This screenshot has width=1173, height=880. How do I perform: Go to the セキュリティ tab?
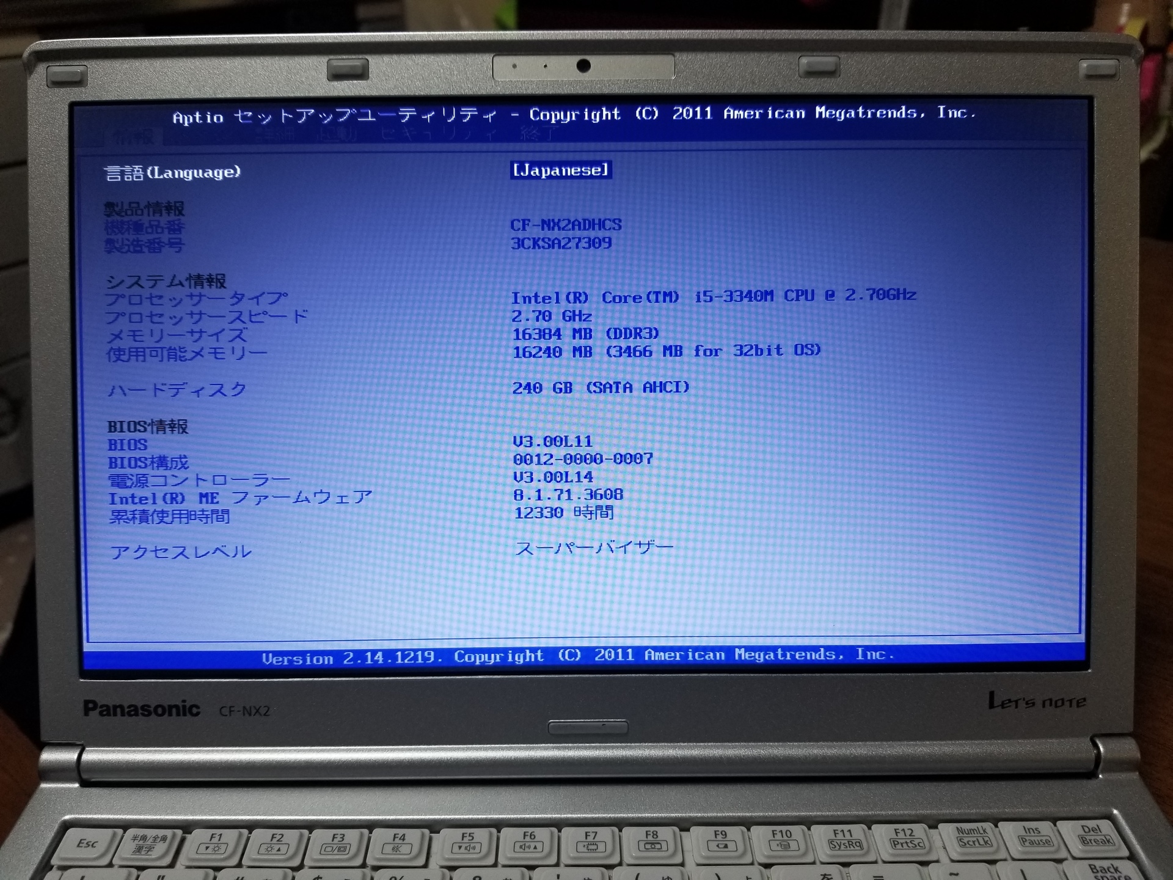click(438, 134)
